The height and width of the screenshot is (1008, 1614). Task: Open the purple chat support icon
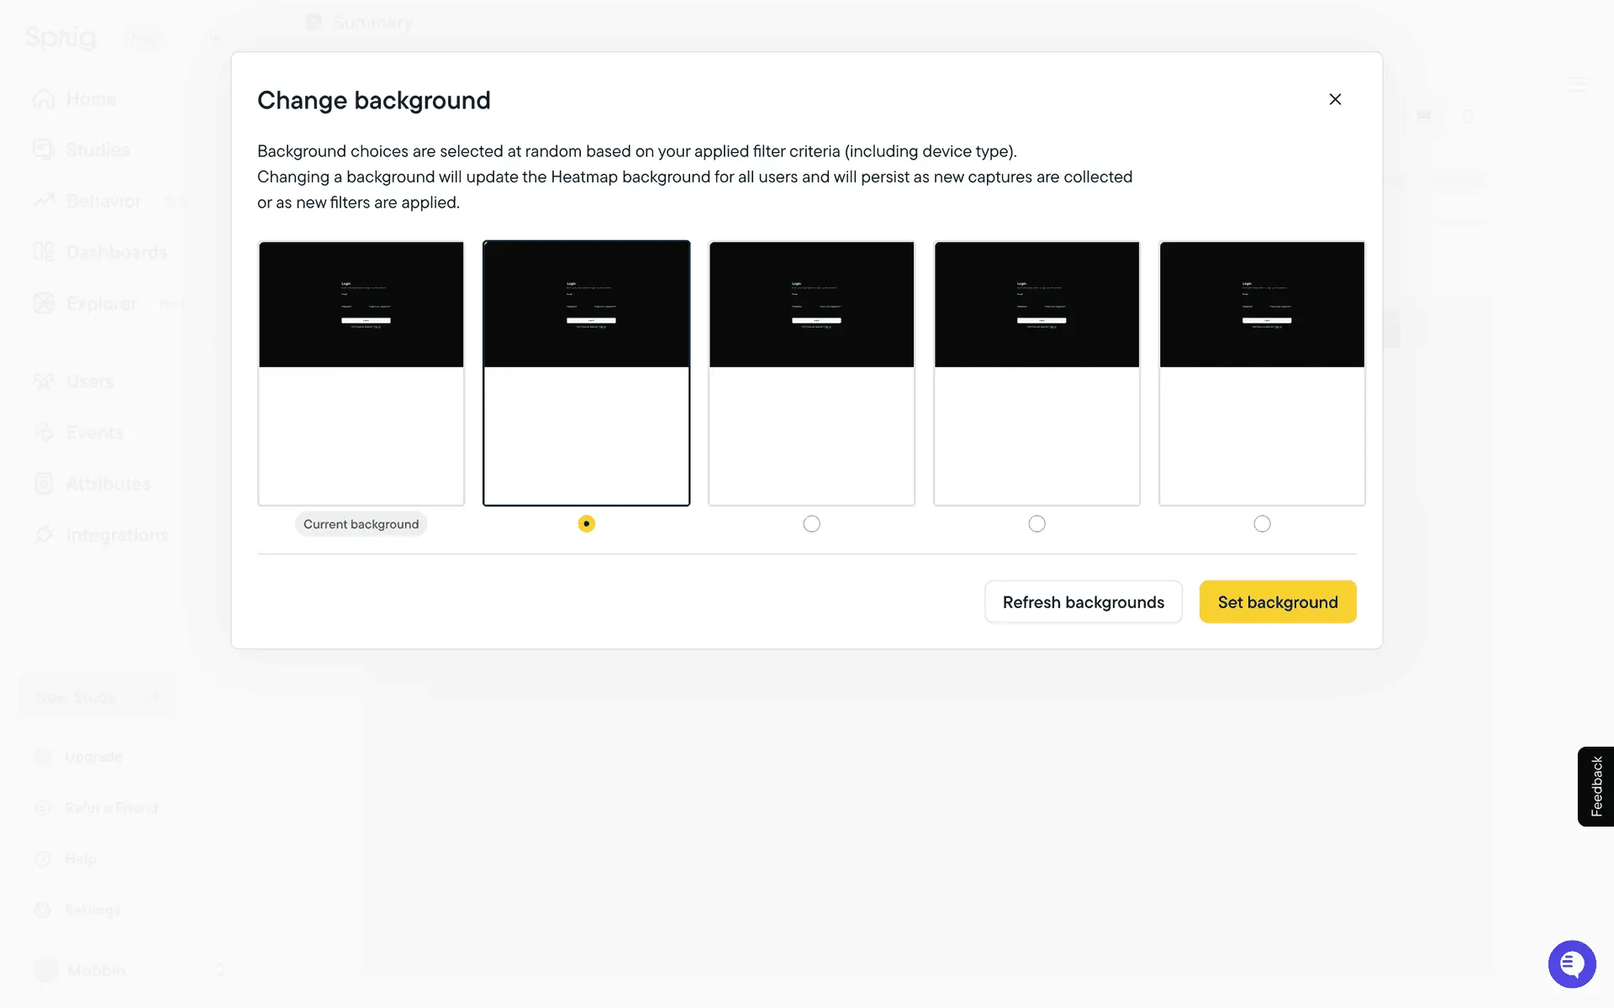point(1571,963)
